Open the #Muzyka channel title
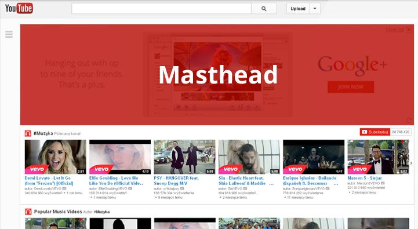Viewport: 418px width, 229px height. 43,133
